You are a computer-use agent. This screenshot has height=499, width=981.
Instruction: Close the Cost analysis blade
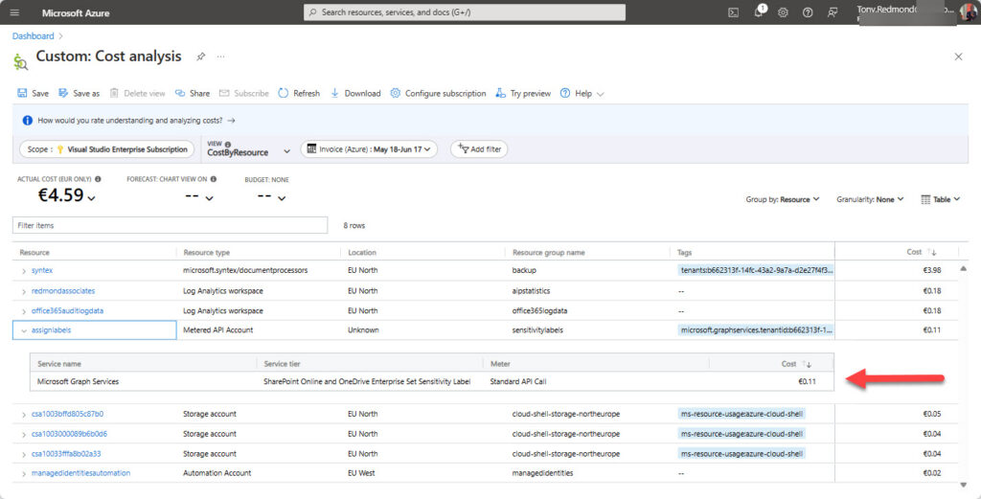[x=958, y=57]
